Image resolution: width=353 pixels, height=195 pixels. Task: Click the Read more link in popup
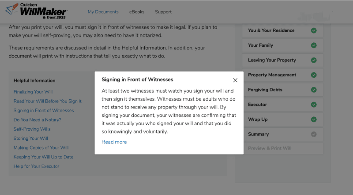(x=114, y=142)
